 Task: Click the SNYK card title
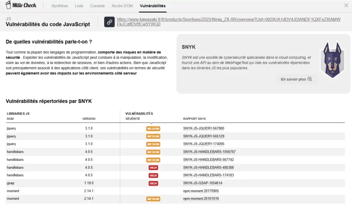189,47
